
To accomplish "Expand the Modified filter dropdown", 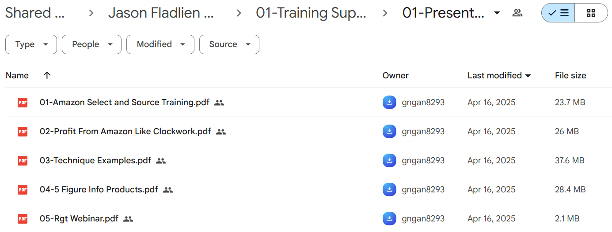I will pos(160,44).
